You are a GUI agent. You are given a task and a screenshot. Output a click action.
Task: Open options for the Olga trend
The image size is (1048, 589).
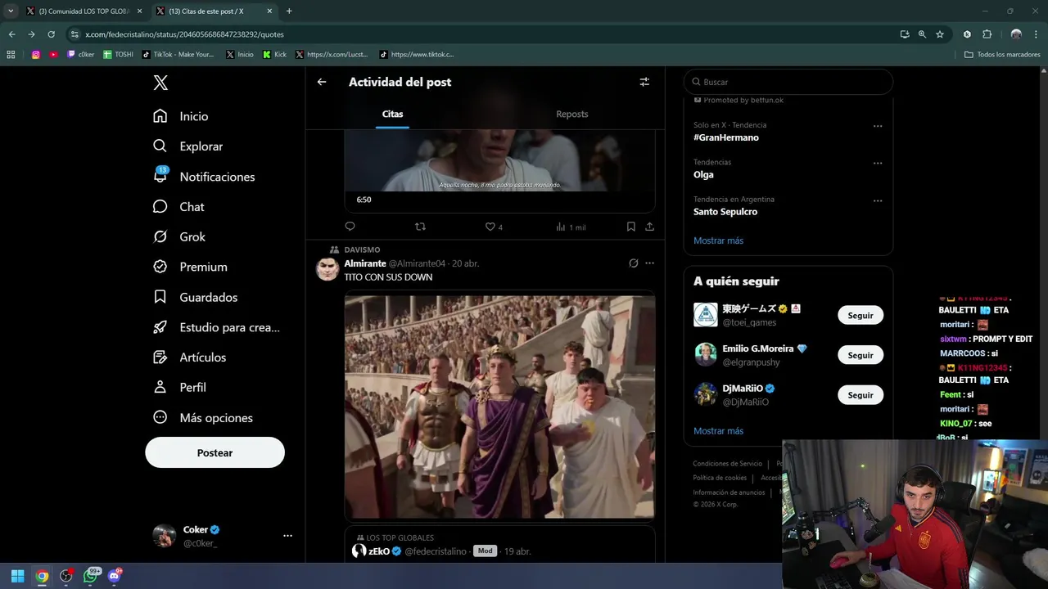pos(878,163)
